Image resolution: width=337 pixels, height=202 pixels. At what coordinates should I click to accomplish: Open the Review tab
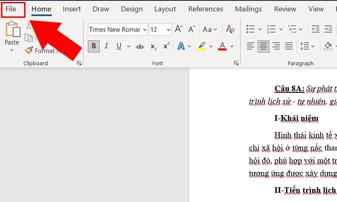[285, 9]
